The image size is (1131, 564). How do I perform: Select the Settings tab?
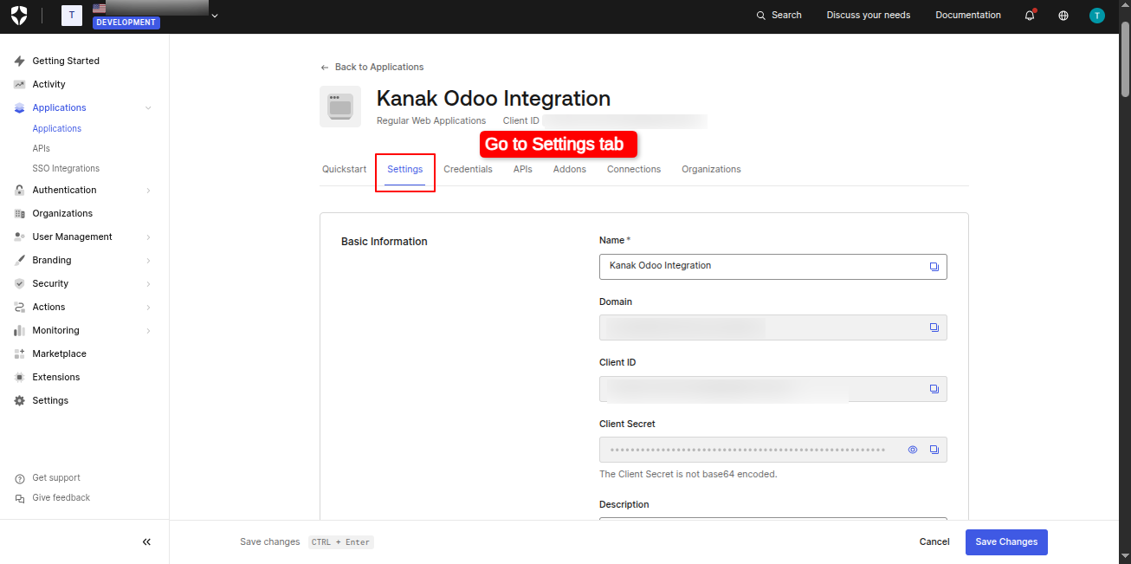tap(404, 169)
